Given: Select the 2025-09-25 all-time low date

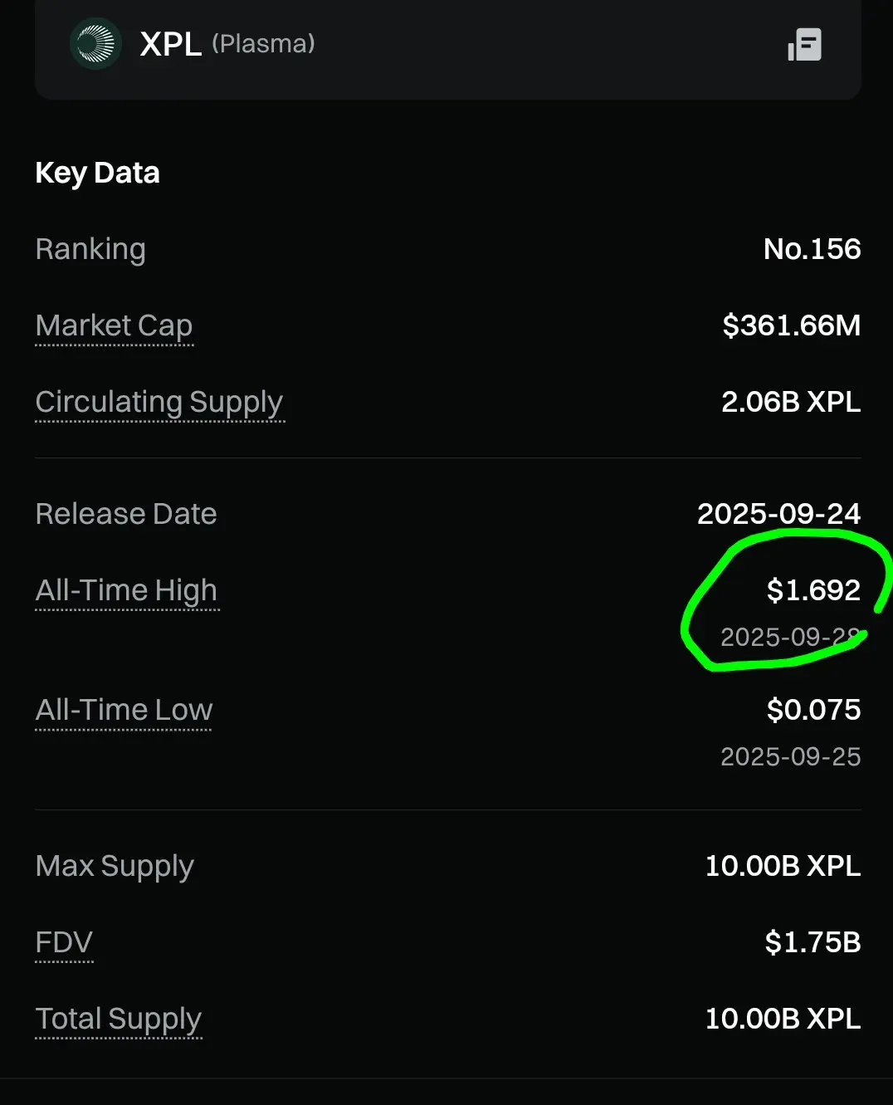Looking at the screenshot, I should [790, 757].
